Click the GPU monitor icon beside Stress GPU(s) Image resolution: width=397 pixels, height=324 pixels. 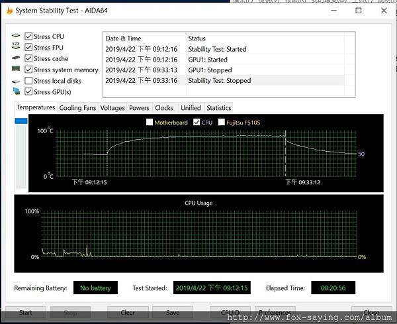tap(16, 91)
